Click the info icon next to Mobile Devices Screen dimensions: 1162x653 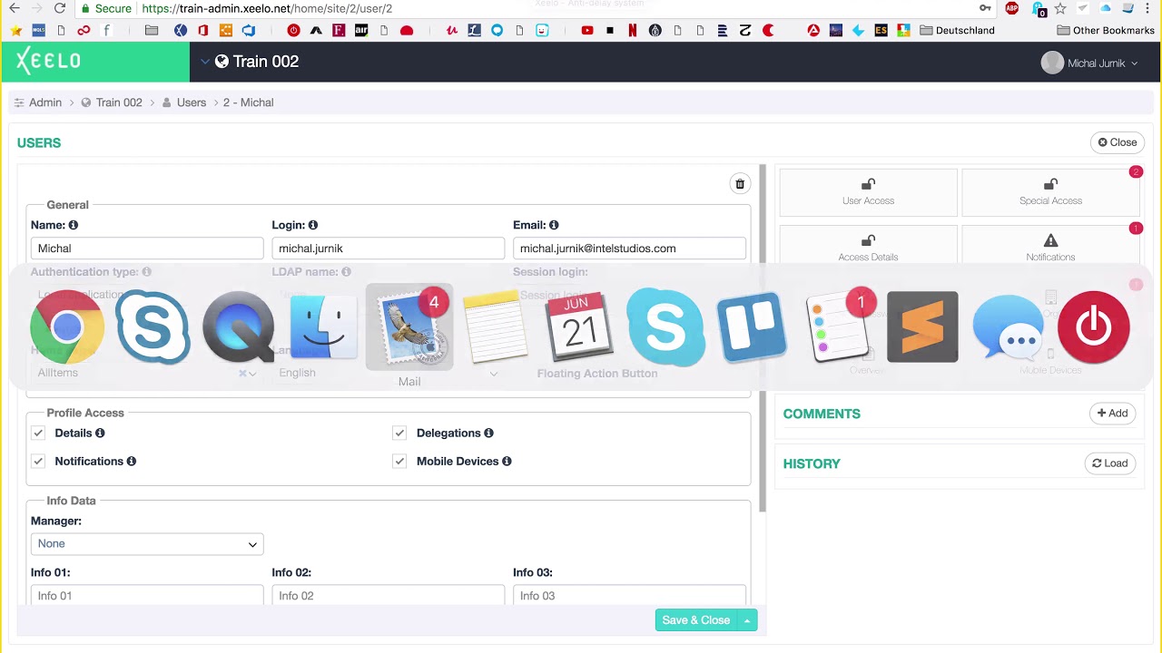(x=507, y=462)
